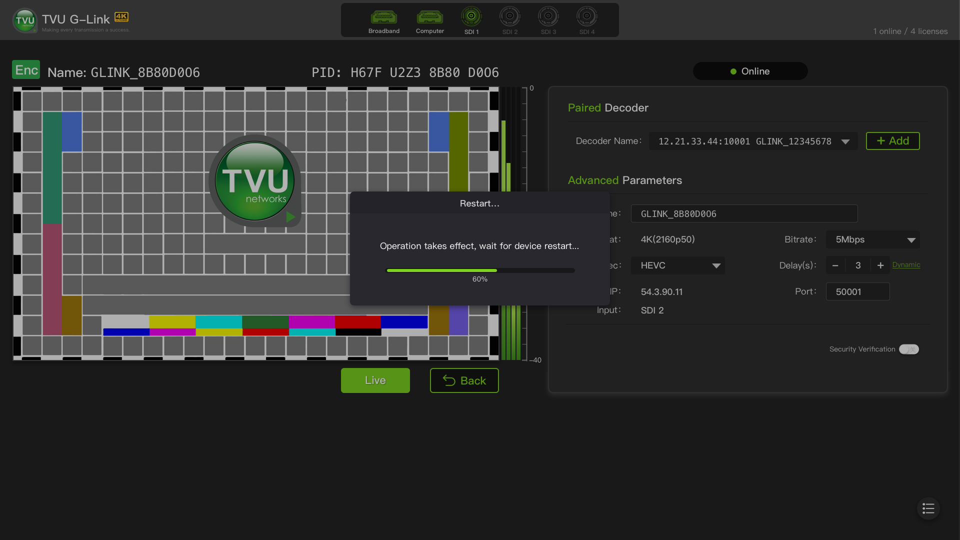This screenshot has width=960, height=540.
Task: Select the Computer HDMI input icon
Action: coord(429,17)
